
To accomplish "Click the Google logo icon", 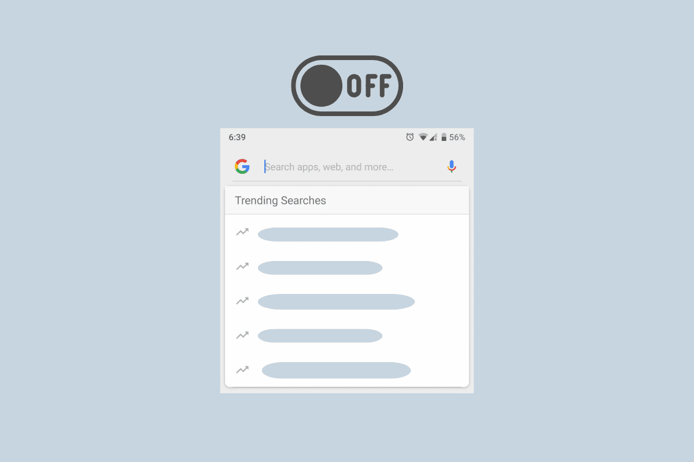I will pyautogui.click(x=242, y=166).
